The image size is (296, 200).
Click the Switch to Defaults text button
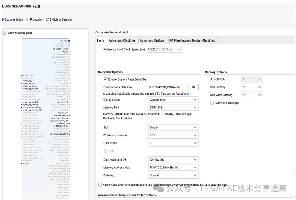[61, 19]
